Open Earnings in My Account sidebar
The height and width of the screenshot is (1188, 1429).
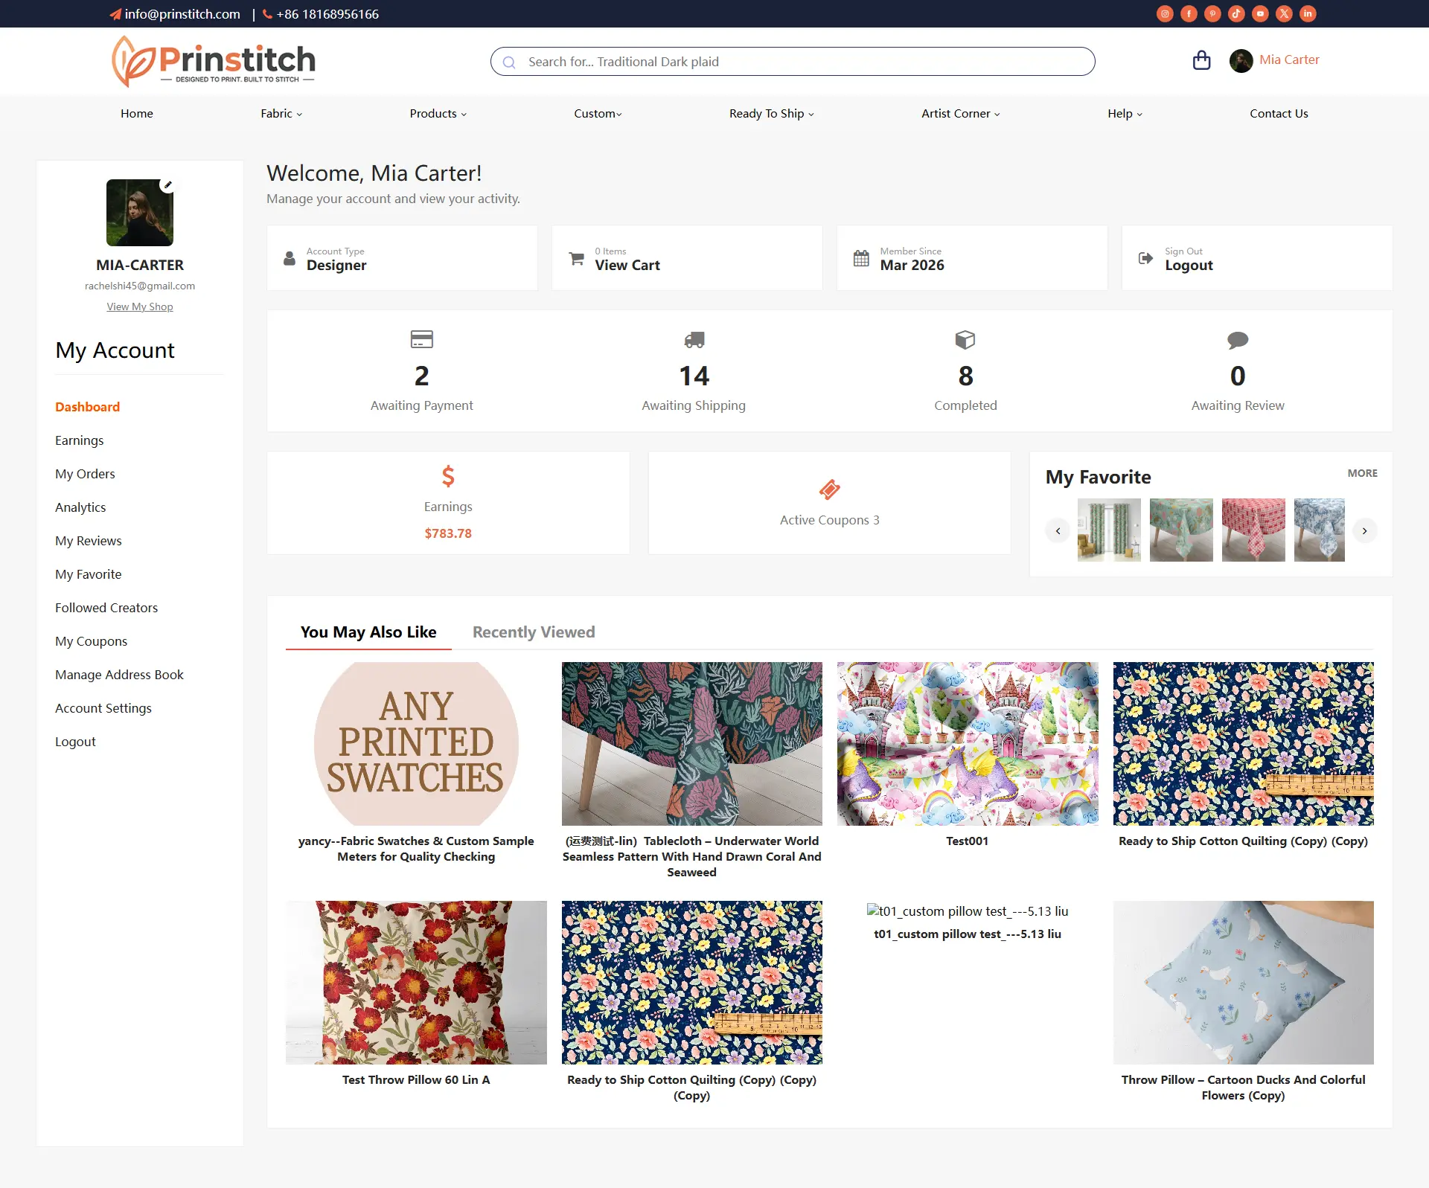pyautogui.click(x=80, y=440)
